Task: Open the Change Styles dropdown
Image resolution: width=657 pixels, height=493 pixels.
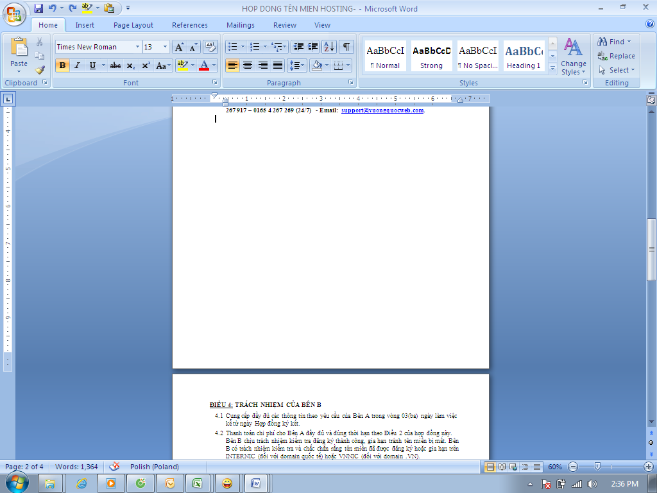Action: [x=573, y=57]
